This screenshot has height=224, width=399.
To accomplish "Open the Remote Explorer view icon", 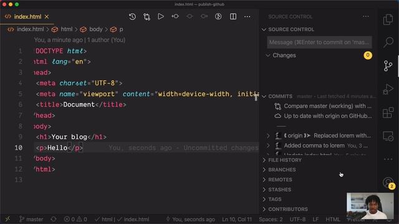I will coord(388,136).
